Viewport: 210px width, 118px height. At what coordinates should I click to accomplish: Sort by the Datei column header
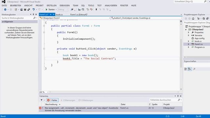point(134,104)
